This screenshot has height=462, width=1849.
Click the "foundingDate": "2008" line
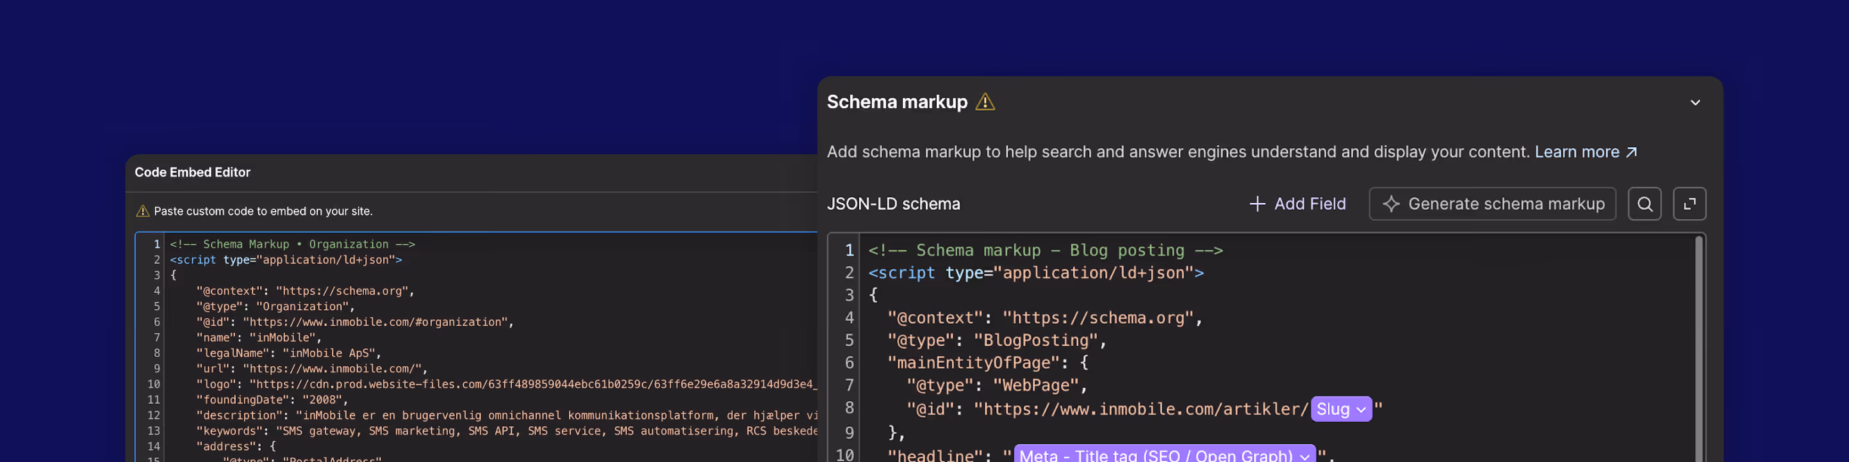coord(272,399)
